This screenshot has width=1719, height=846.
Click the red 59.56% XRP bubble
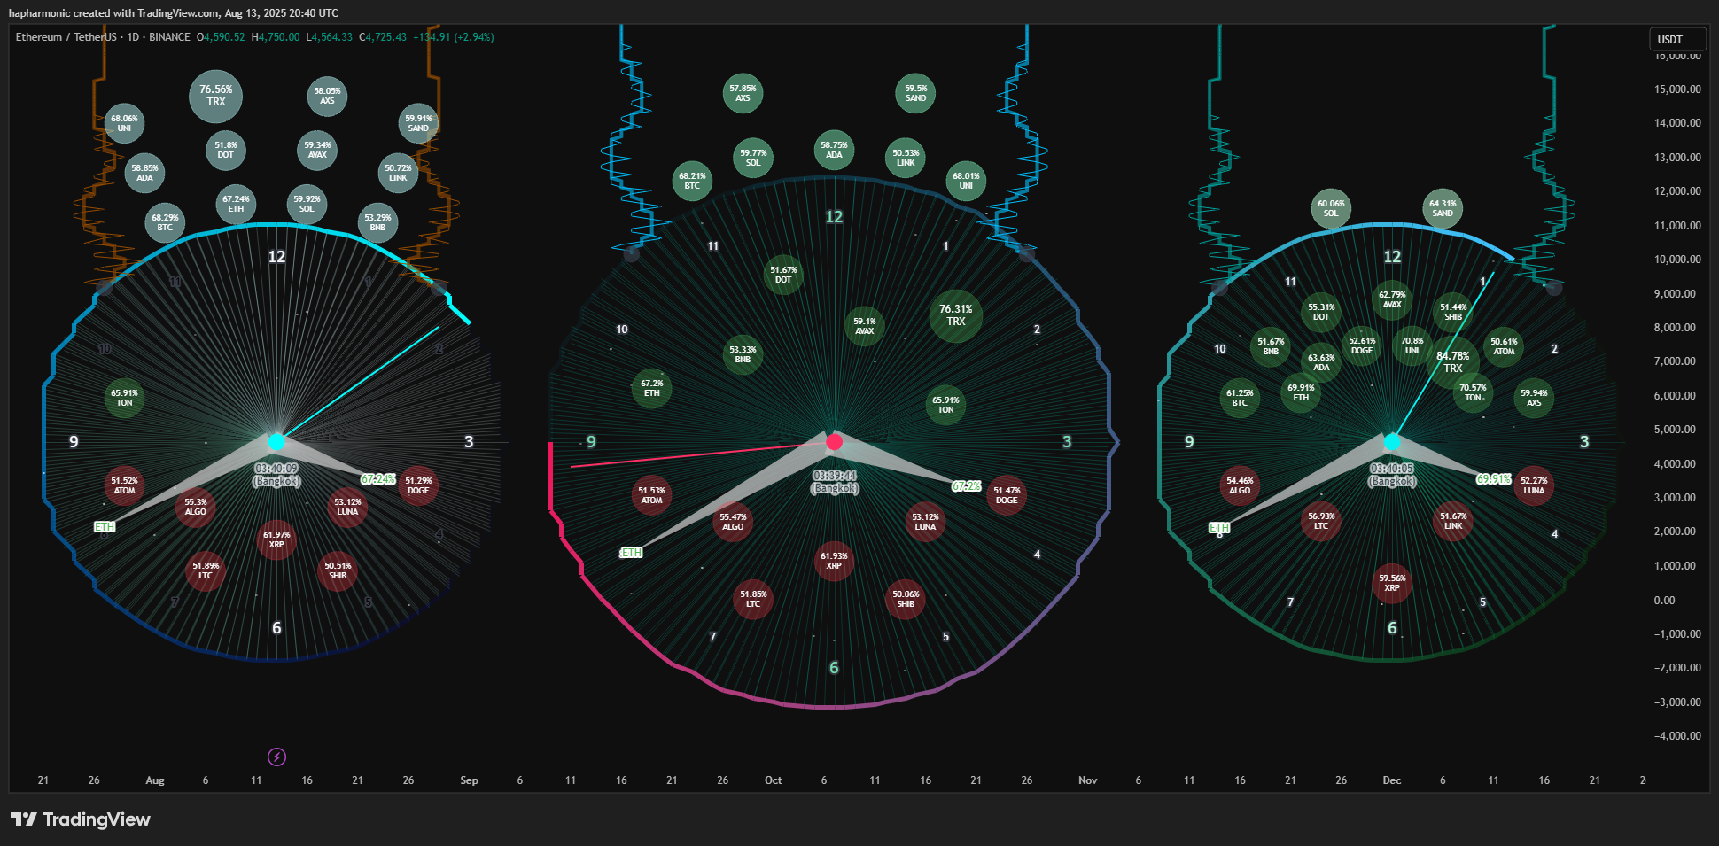coord(1392,583)
